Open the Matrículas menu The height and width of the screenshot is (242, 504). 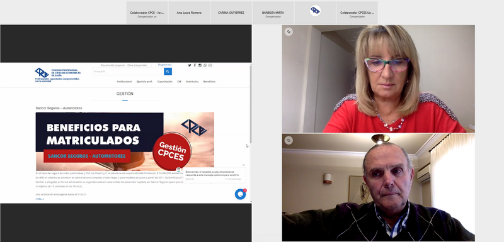192,82
